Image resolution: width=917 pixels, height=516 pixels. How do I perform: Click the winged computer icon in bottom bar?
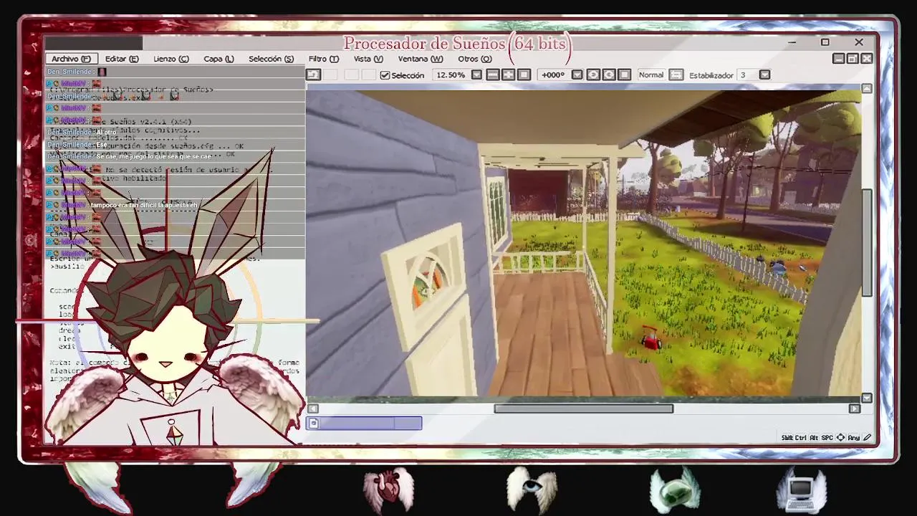802,489
